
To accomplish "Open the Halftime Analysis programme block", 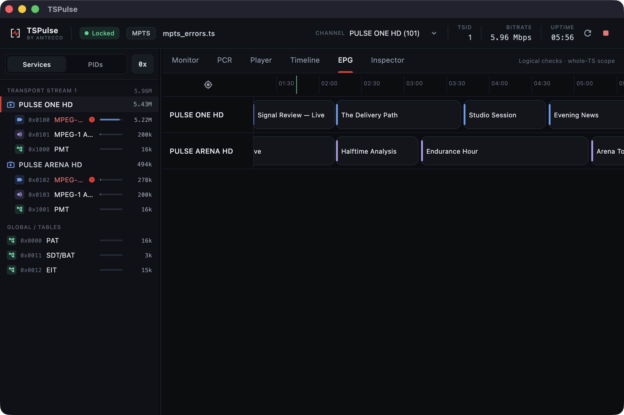I will pos(377,151).
